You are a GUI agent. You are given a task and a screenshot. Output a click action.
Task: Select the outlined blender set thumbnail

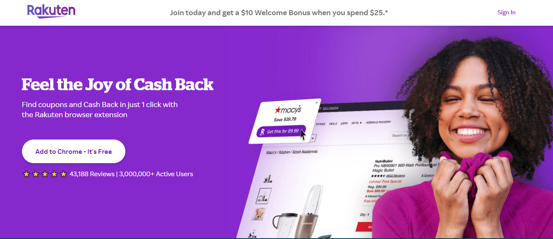coord(264,196)
